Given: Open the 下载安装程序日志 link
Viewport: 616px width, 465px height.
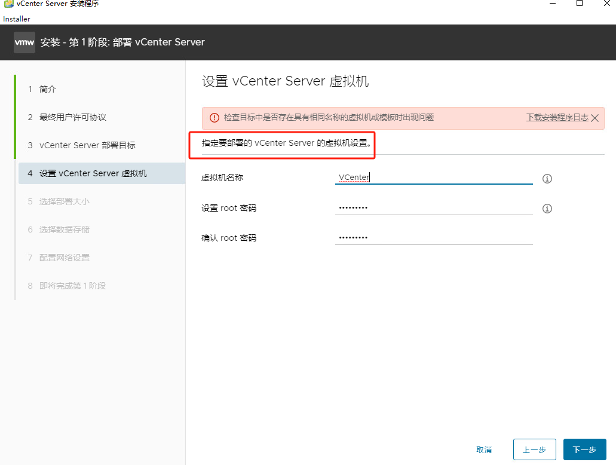Looking at the screenshot, I should 557,117.
